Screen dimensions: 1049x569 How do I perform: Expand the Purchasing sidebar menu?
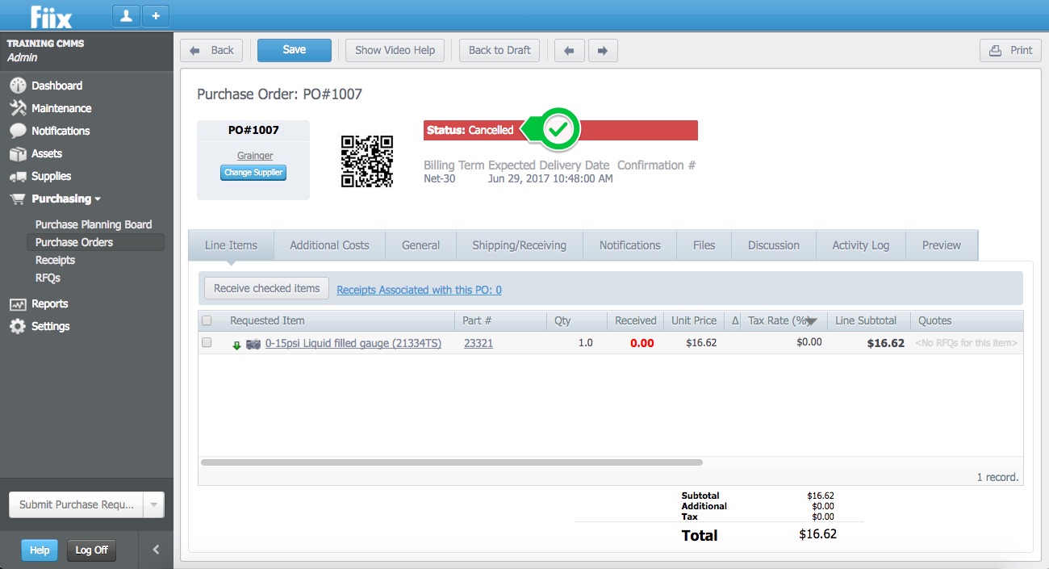(65, 199)
